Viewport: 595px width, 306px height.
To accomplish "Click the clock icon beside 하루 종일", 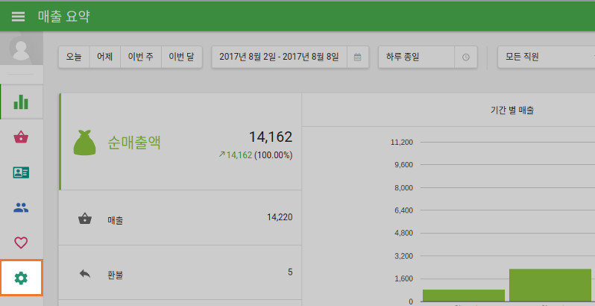I will 465,57.
